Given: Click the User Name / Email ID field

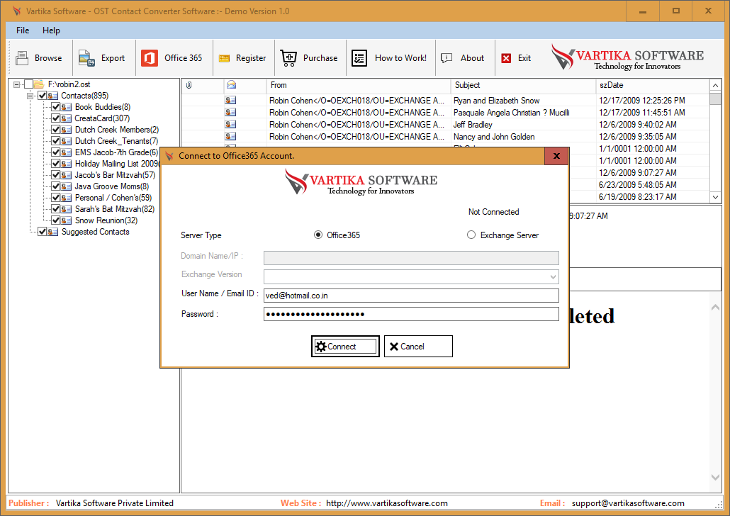Looking at the screenshot, I should tap(411, 296).
